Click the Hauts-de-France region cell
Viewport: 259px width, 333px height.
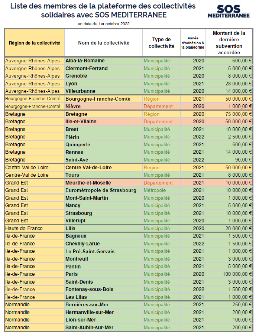coord(24,228)
